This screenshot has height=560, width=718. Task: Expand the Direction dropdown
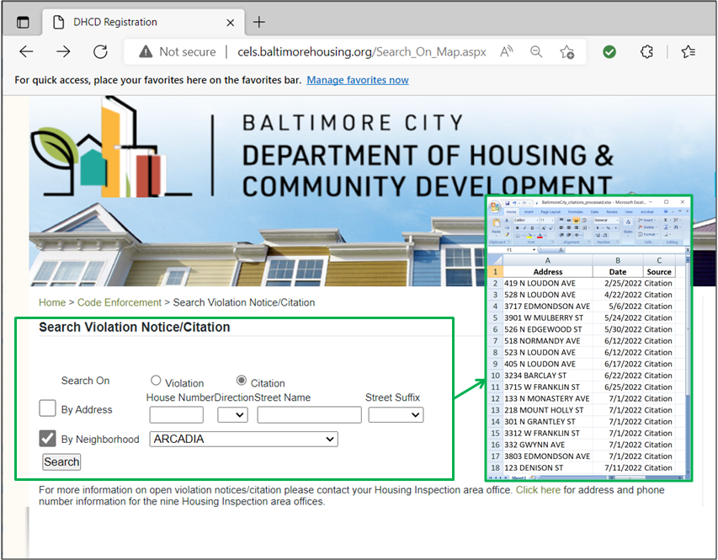(232, 414)
